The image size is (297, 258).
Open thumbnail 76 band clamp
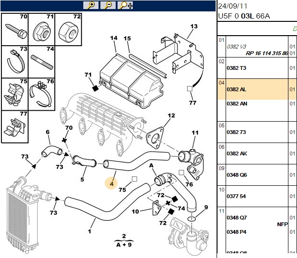(x=42, y=94)
